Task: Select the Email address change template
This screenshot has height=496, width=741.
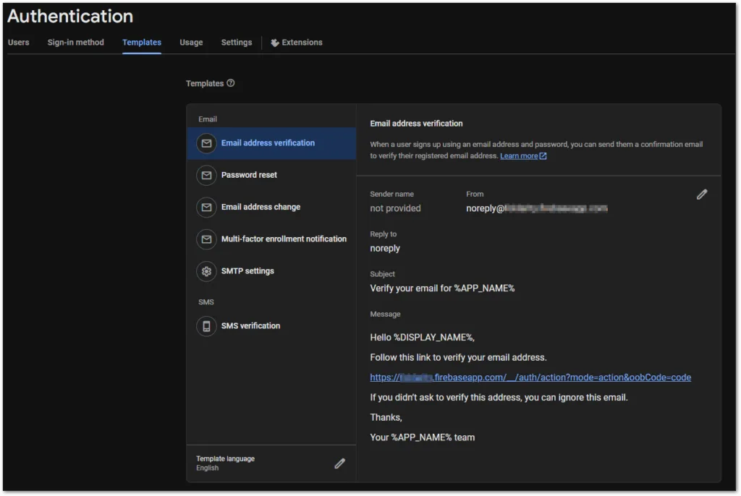Action: pyautogui.click(x=271, y=208)
